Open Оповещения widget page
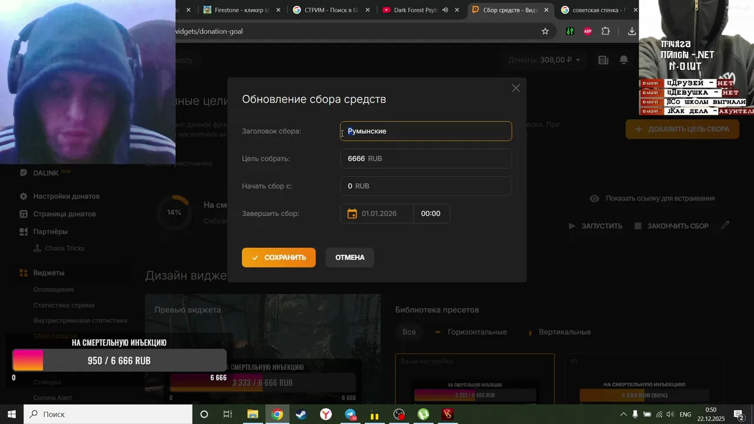 (x=54, y=290)
